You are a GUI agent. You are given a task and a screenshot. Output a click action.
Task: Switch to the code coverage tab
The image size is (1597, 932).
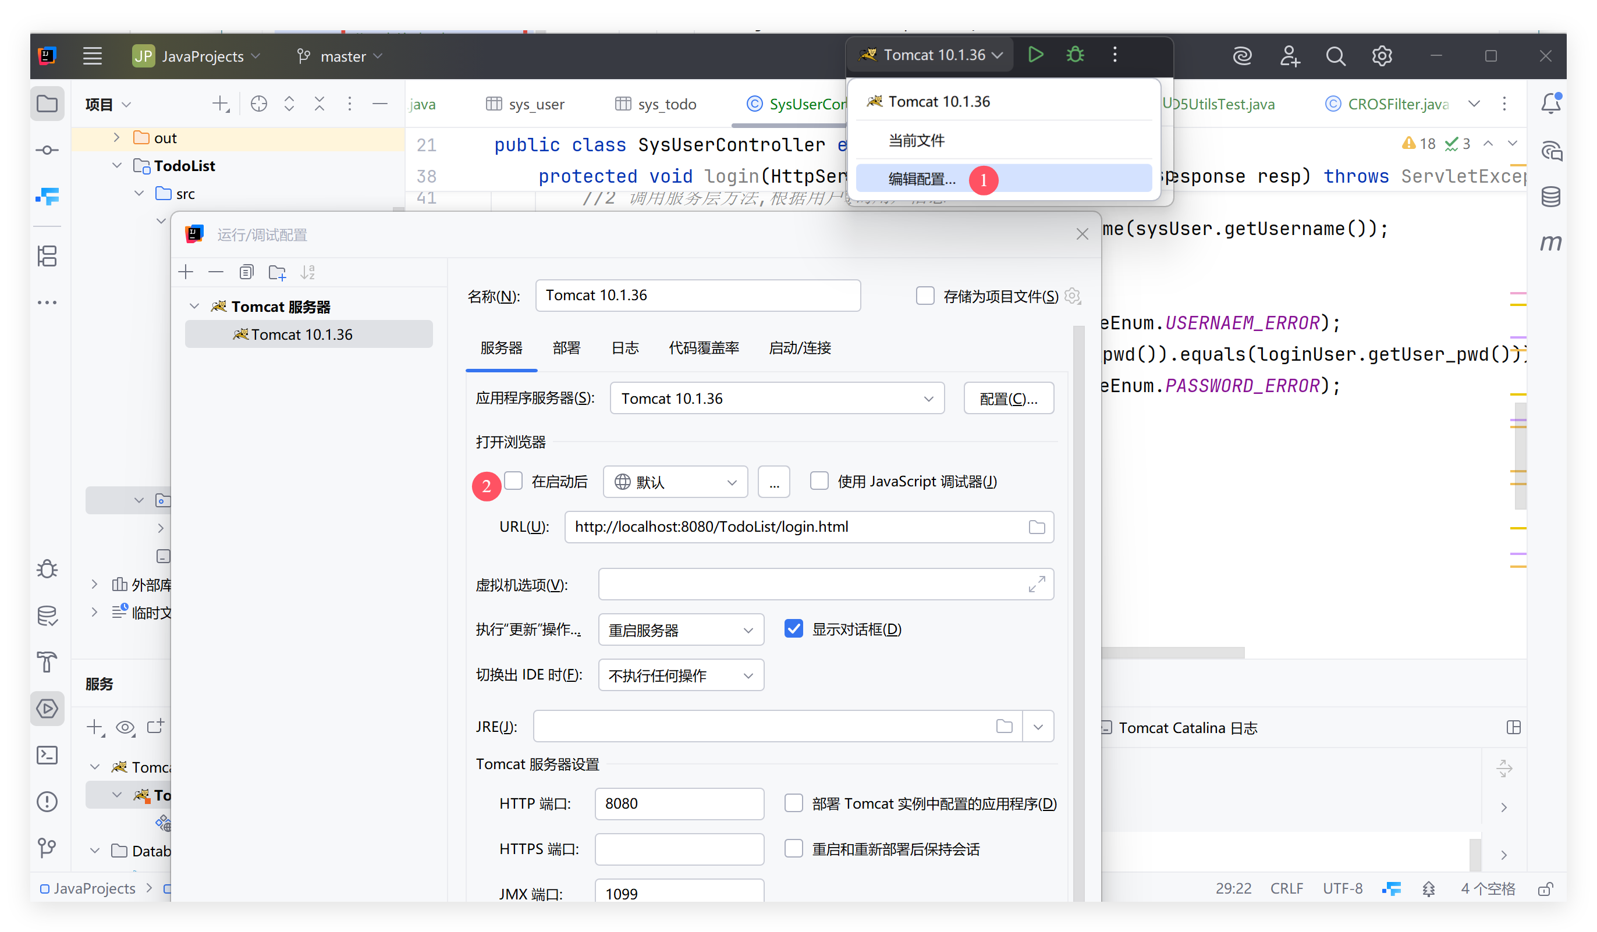tap(704, 347)
